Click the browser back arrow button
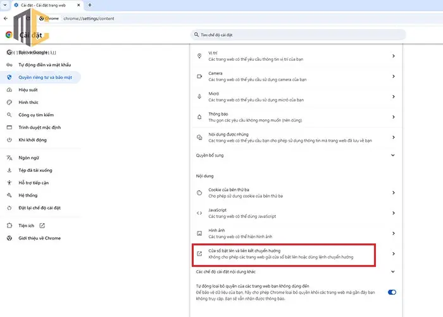Viewport: 443px width, 317px height. [6, 18]
